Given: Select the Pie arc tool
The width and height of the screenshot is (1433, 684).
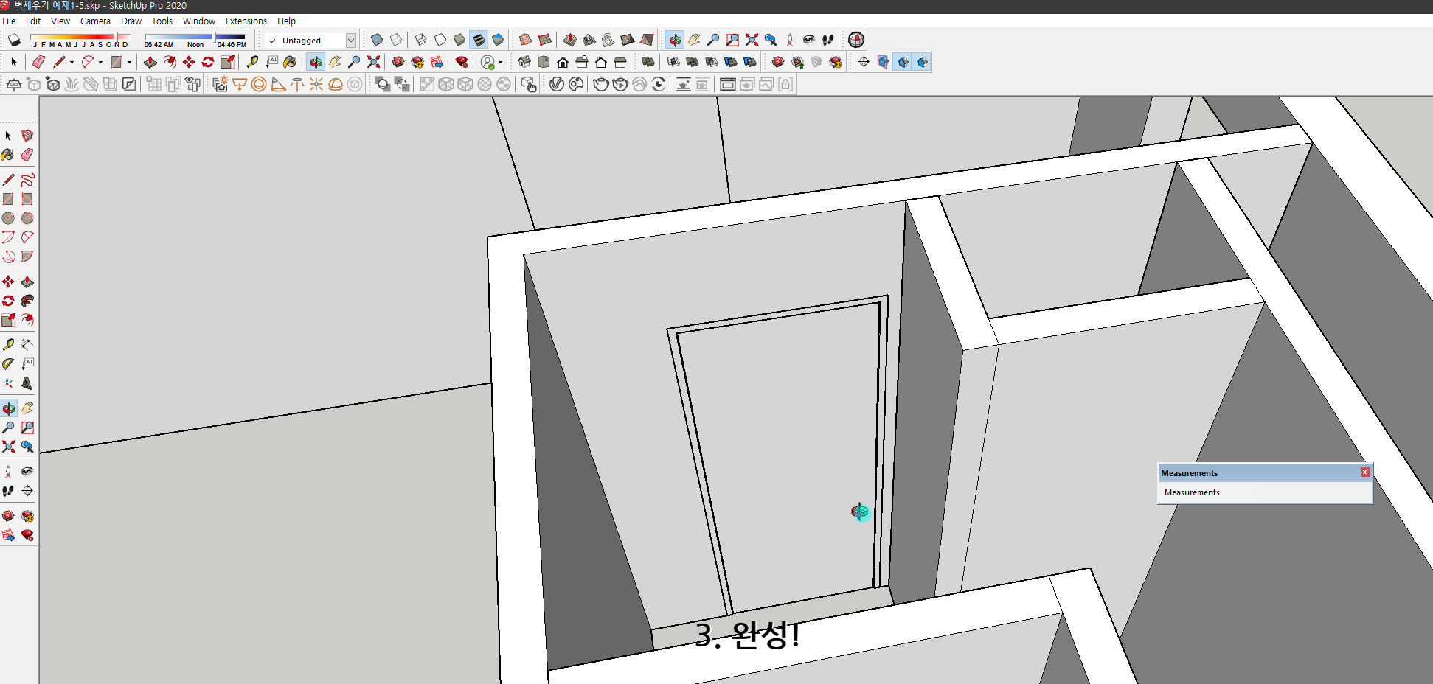Looking at the screenshot, I should click(x=27, y=256).
